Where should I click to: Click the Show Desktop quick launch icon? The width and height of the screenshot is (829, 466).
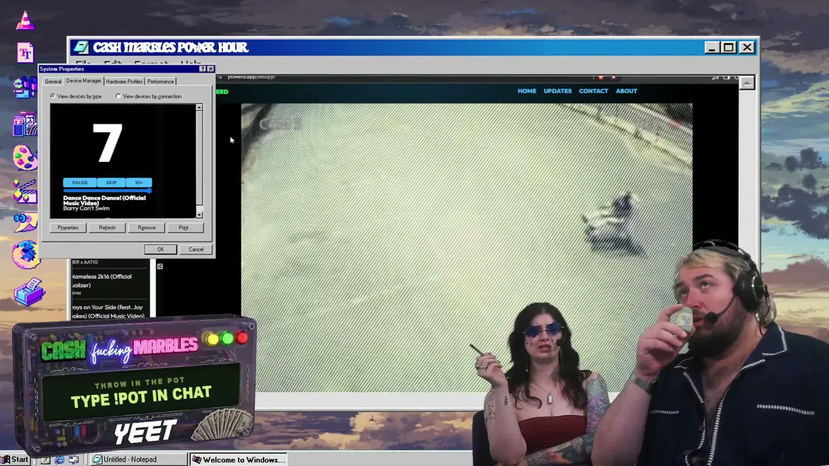45,460
